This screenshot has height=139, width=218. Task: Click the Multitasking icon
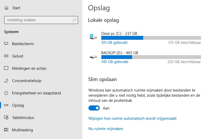(6, 130)
